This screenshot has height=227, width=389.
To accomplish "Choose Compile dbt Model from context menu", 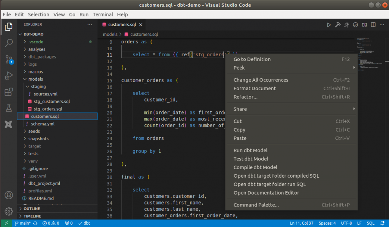I will [x=291, y=167].
